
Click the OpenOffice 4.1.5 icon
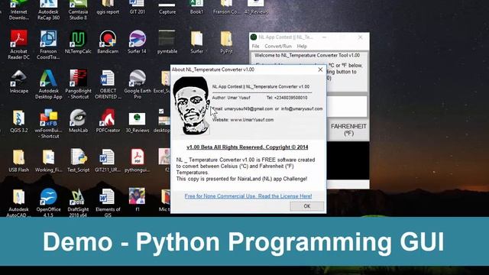point(48,202)
